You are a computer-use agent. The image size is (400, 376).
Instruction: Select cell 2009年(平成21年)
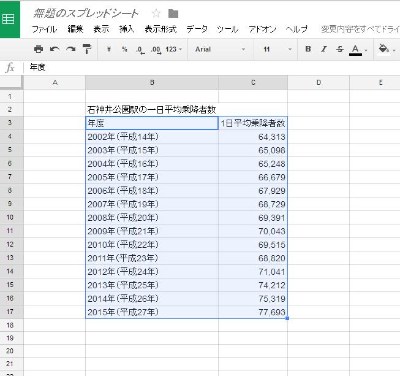pos(152,231)
